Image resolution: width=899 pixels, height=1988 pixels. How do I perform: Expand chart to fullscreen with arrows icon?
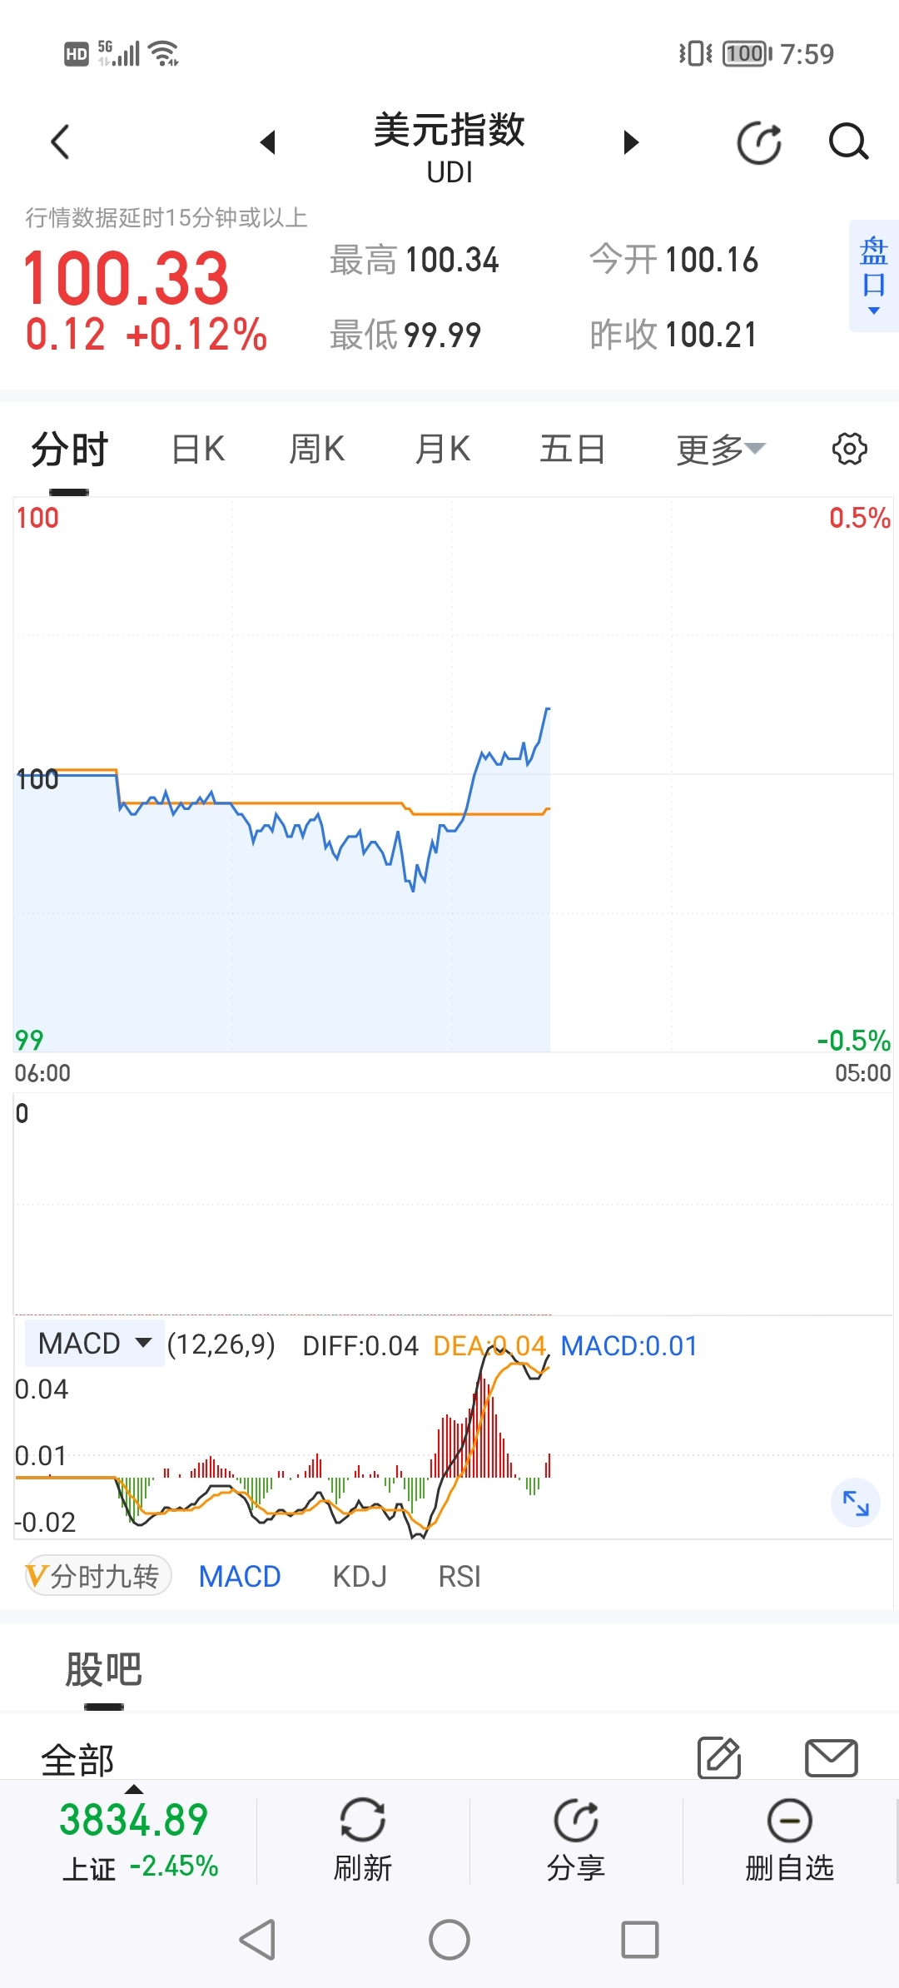click(856, 1503)
